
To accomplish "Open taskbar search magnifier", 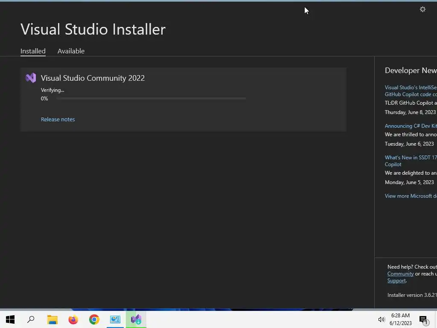I will coord(31,319).
